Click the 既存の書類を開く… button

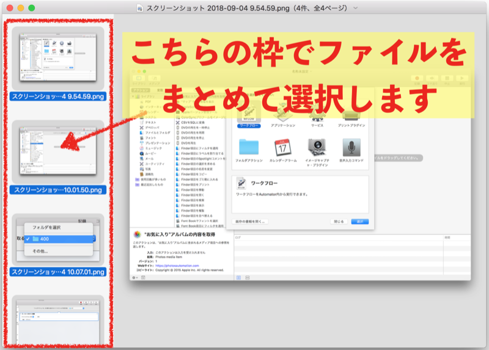coord(250,222)
